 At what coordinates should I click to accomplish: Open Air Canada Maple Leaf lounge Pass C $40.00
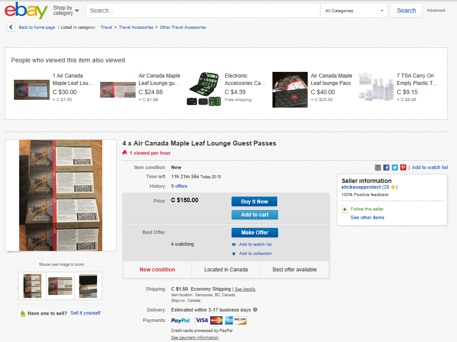[x=331, y=79]
